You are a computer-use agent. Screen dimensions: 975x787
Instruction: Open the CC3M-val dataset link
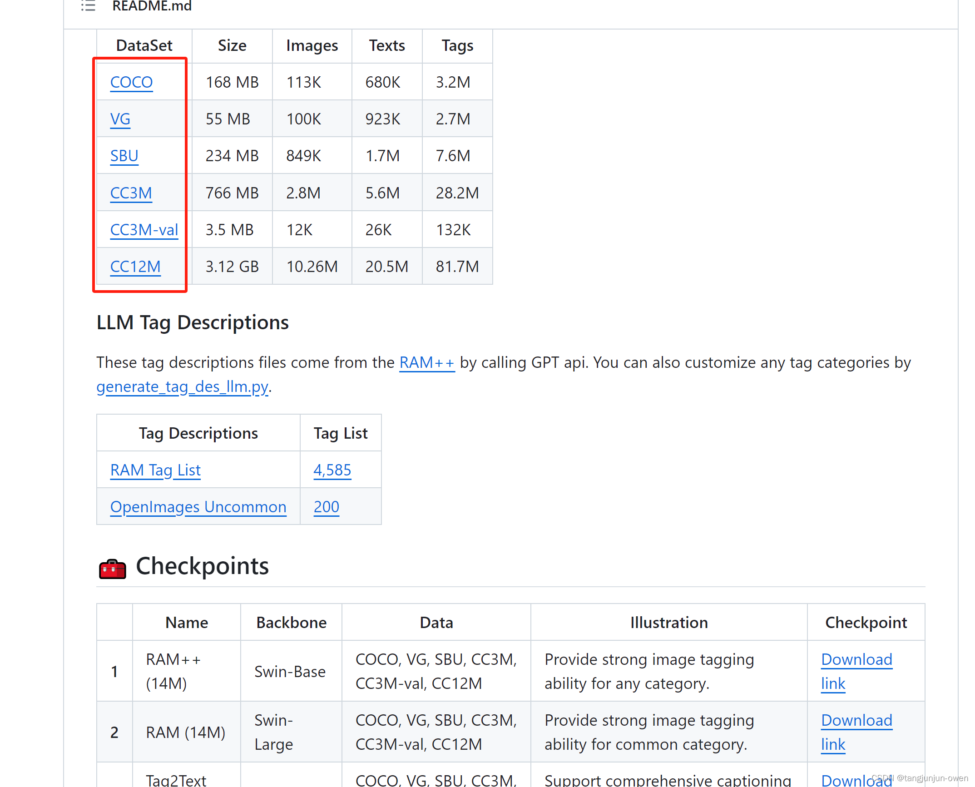[144, 230]
